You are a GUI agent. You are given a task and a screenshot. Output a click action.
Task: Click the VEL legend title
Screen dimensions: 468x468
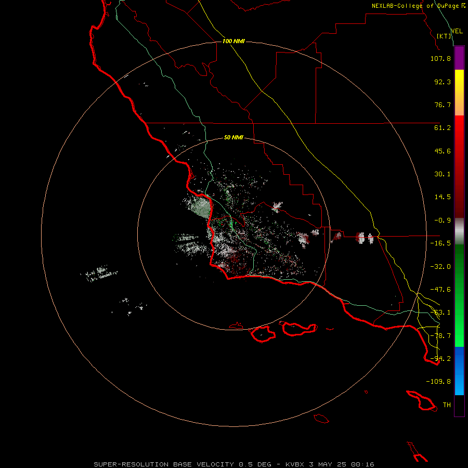(457, 31)
